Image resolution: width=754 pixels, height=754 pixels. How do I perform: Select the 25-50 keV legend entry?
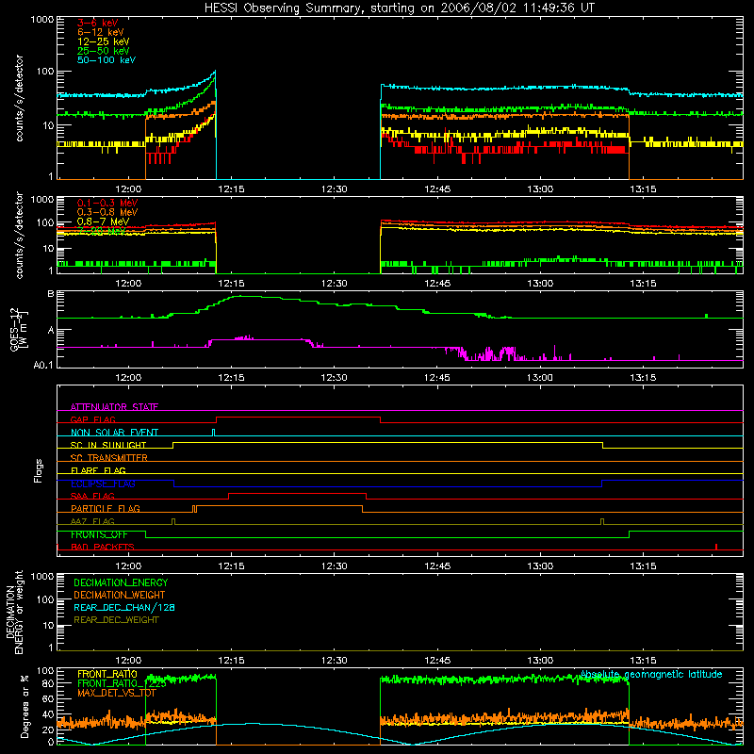click(103, 51)
